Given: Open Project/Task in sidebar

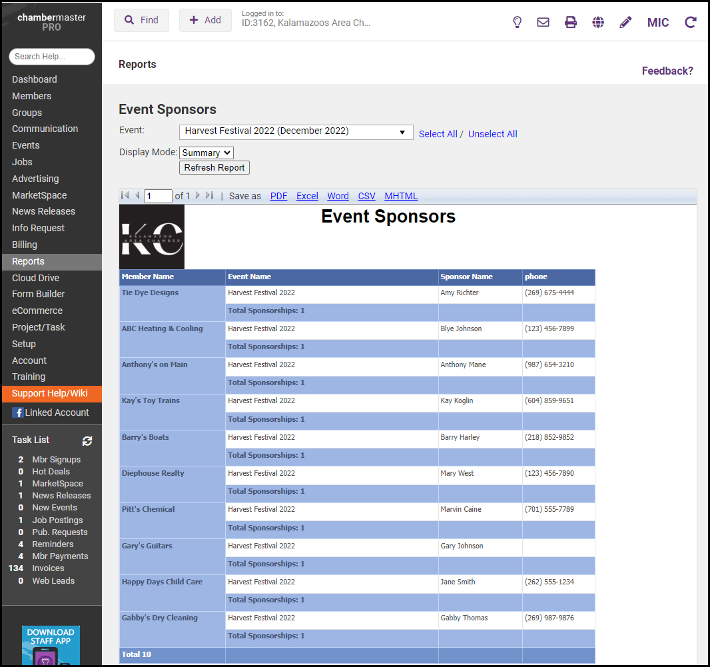Looking at the screenshot, I should (38, 328).
